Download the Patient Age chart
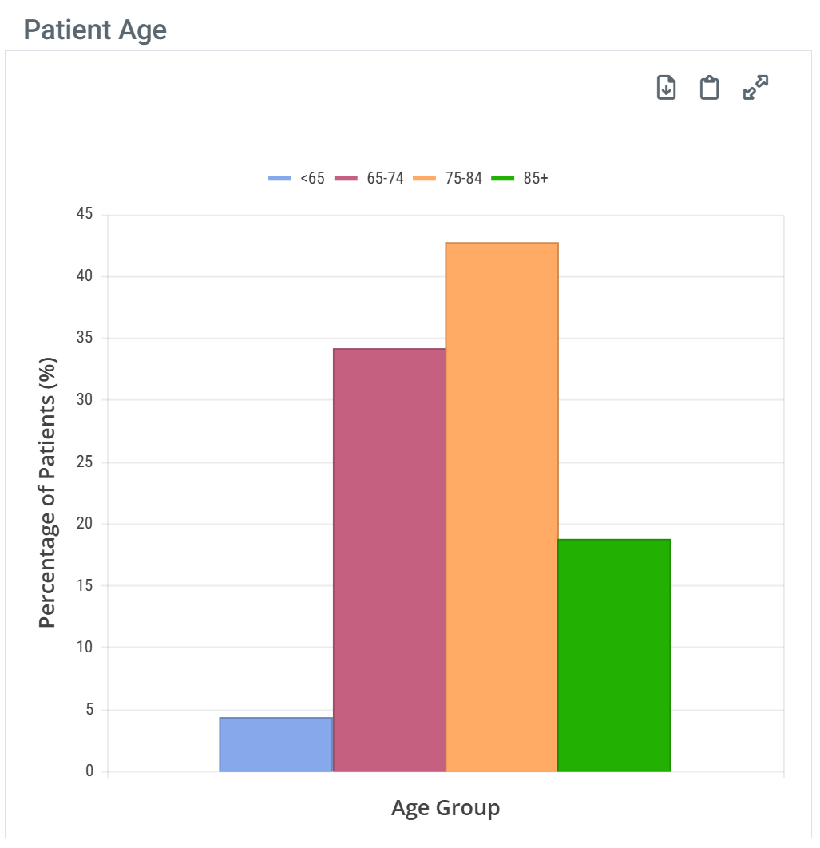820x848 pixels. pyautogui.click(x=666, y=88)
